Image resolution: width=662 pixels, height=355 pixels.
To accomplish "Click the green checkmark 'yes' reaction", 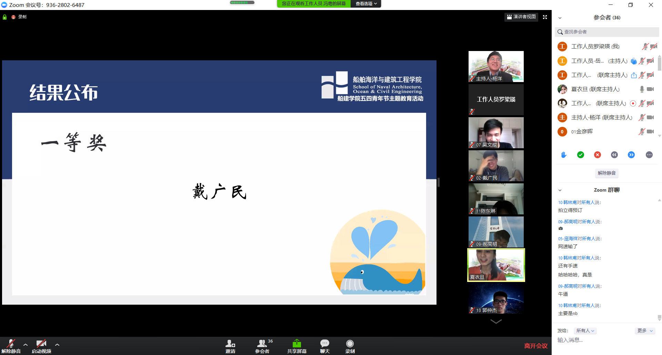I will pos(581,155).
